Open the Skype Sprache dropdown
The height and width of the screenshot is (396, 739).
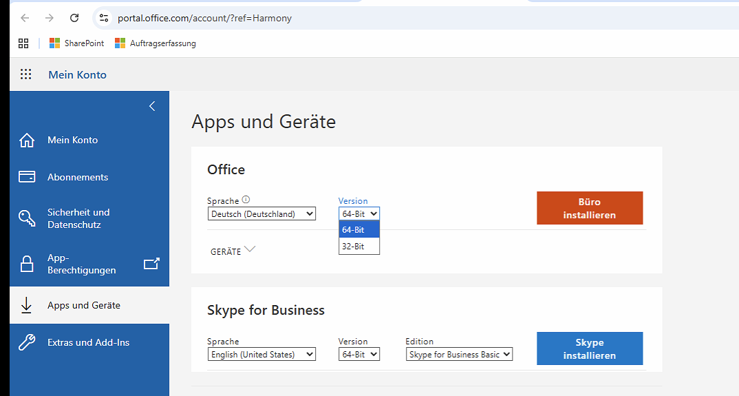tap(261, 355)
